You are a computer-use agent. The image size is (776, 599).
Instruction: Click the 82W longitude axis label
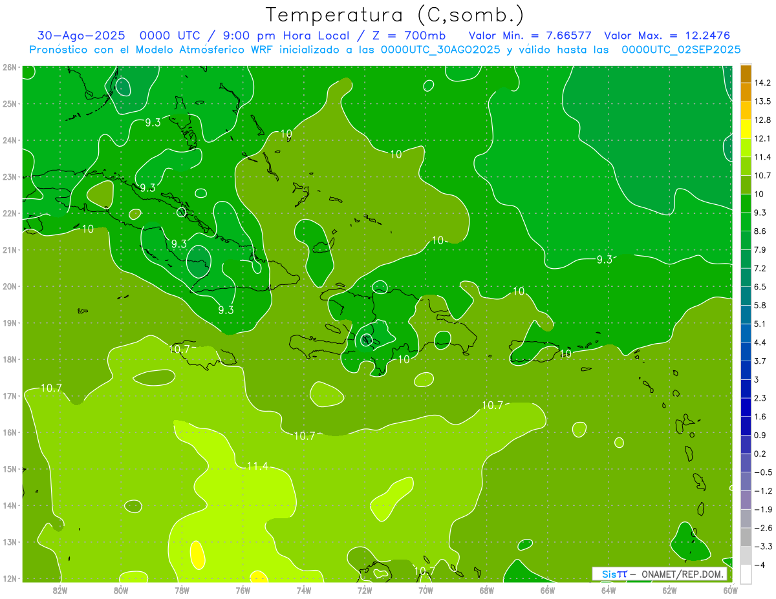coord(60,590)
